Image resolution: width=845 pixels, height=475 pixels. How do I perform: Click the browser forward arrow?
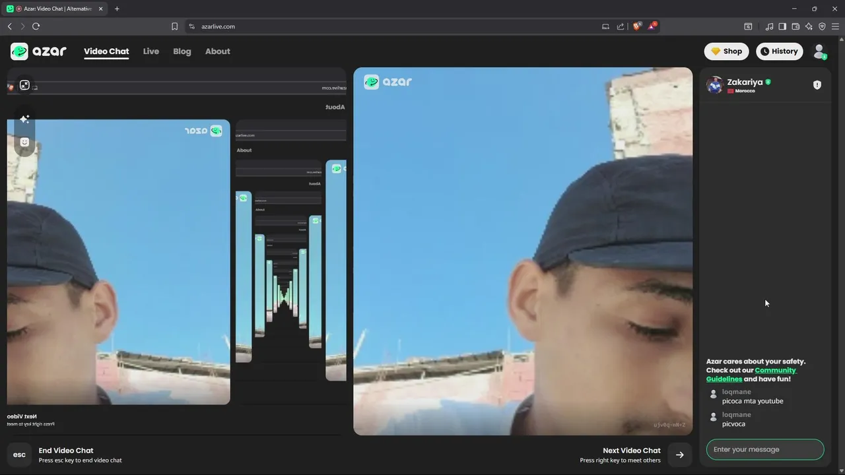coord(22,26)
